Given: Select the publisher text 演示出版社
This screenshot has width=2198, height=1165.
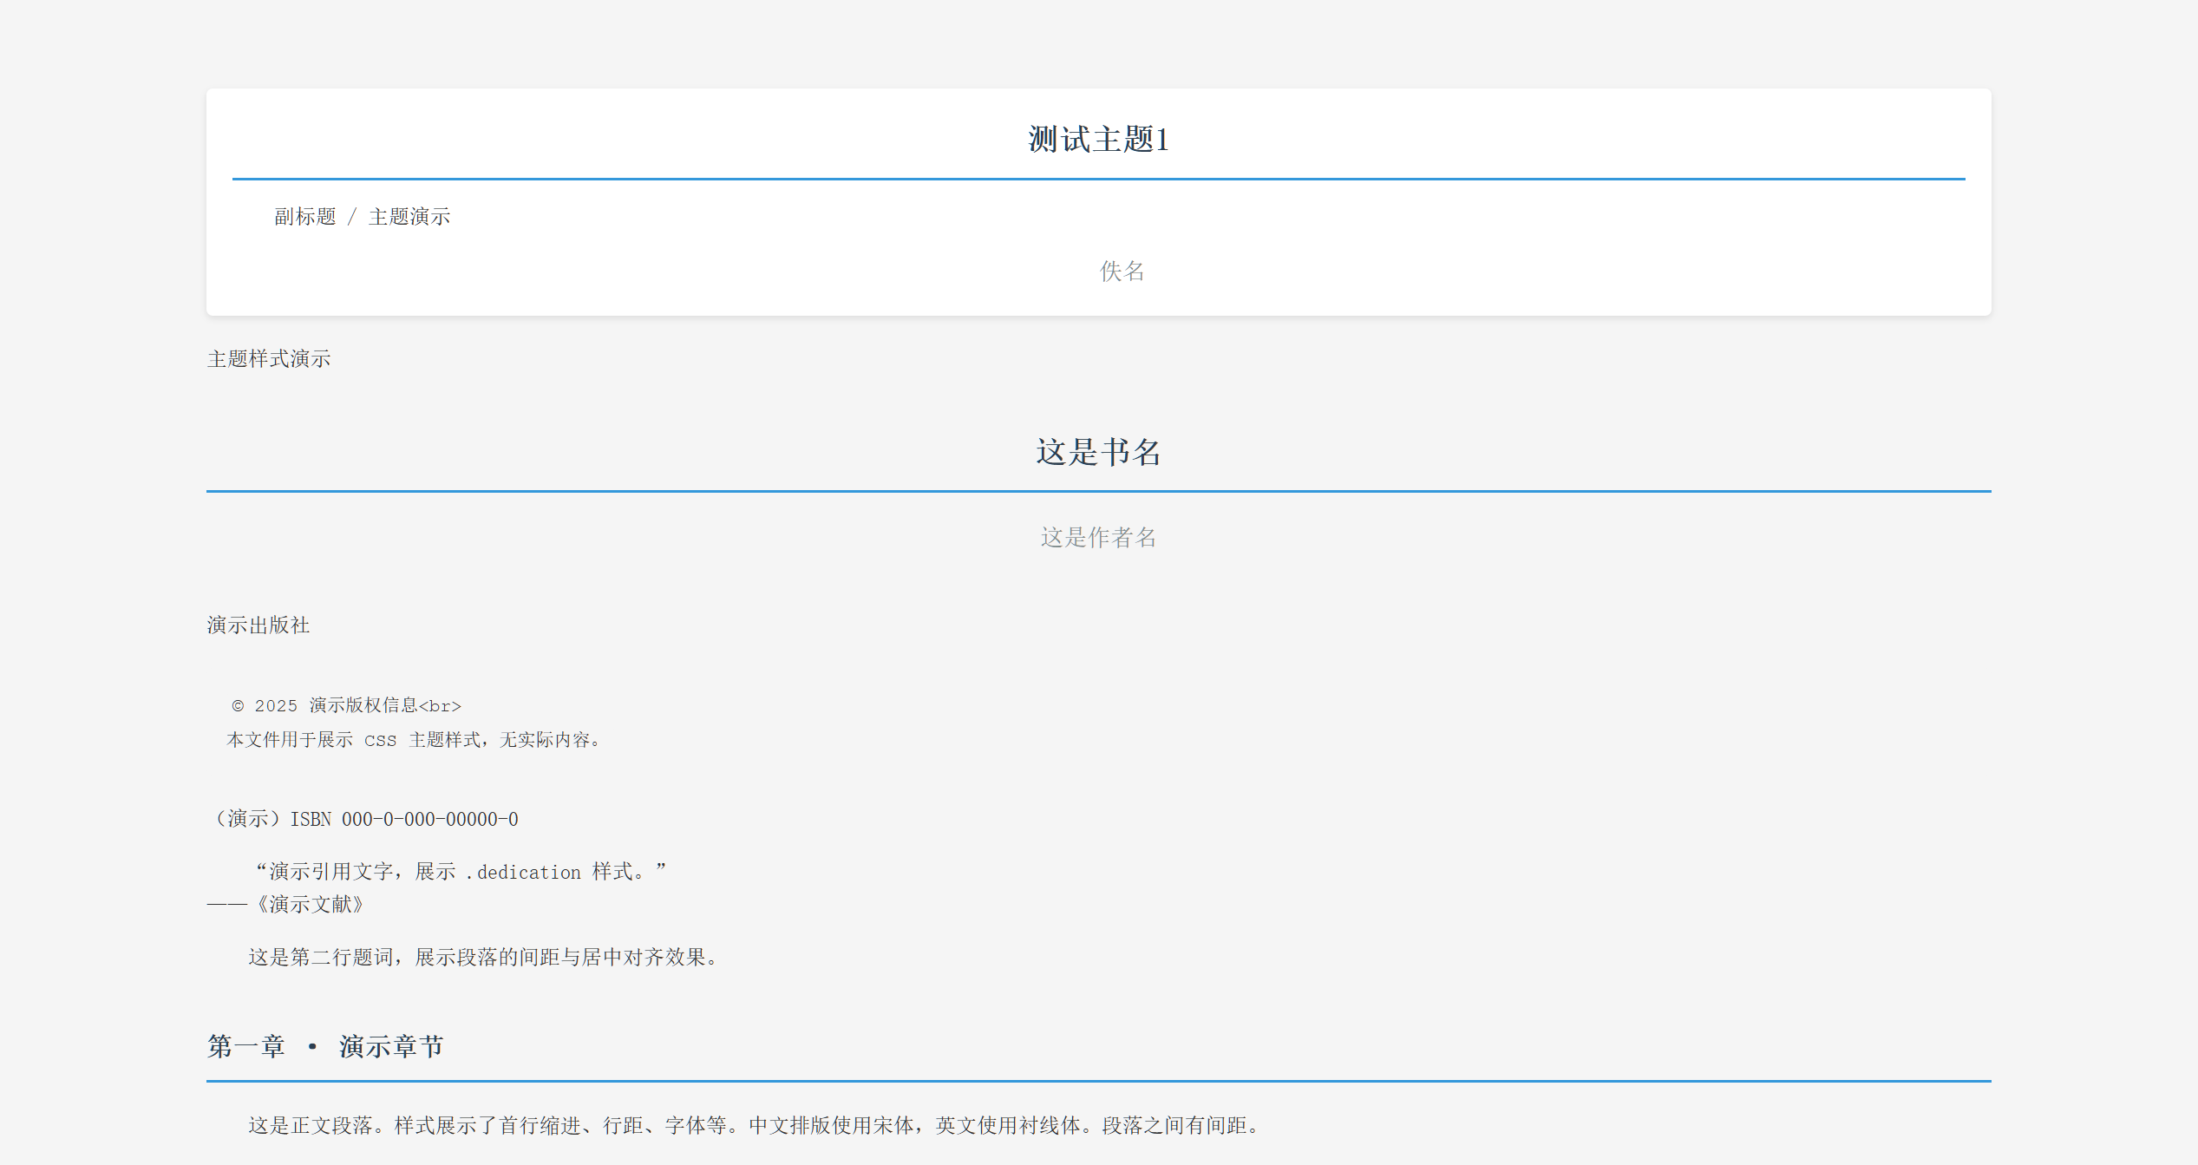Looking at the screenshot, I should (258, 625).
